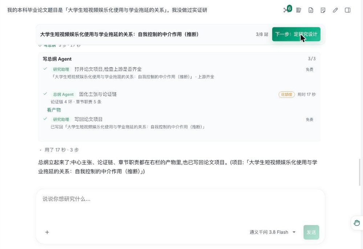Click the 总纲立起来了 reply paragraph
The image size is (363, 249).
tap(178, 167)
